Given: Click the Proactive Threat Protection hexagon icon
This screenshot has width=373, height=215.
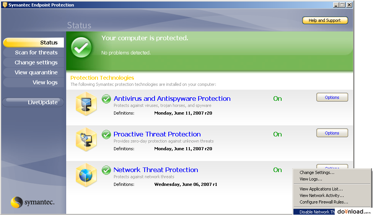Looking at the screenshot, I should click(86, 140).
